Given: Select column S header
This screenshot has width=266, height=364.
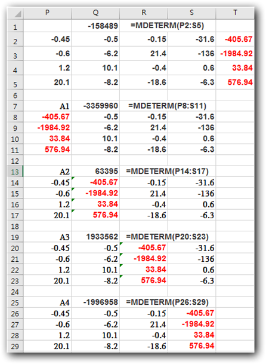Looking at the screenshot, I should [x=191, y=13].
